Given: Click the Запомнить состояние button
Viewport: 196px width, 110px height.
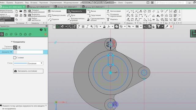Looking at the screenshot, I should click(28, 71).
